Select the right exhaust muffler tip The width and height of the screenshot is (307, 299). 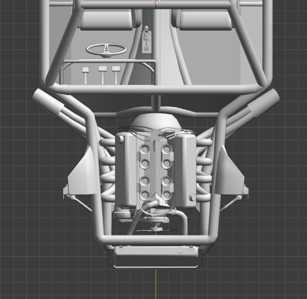tap(263, 103)
